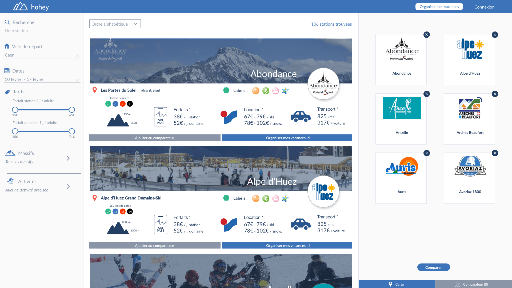Screen dimensions: 512x288
Task: Open Avoriaz 1800 thumbnail in comparator
Action: click(469, 178)
